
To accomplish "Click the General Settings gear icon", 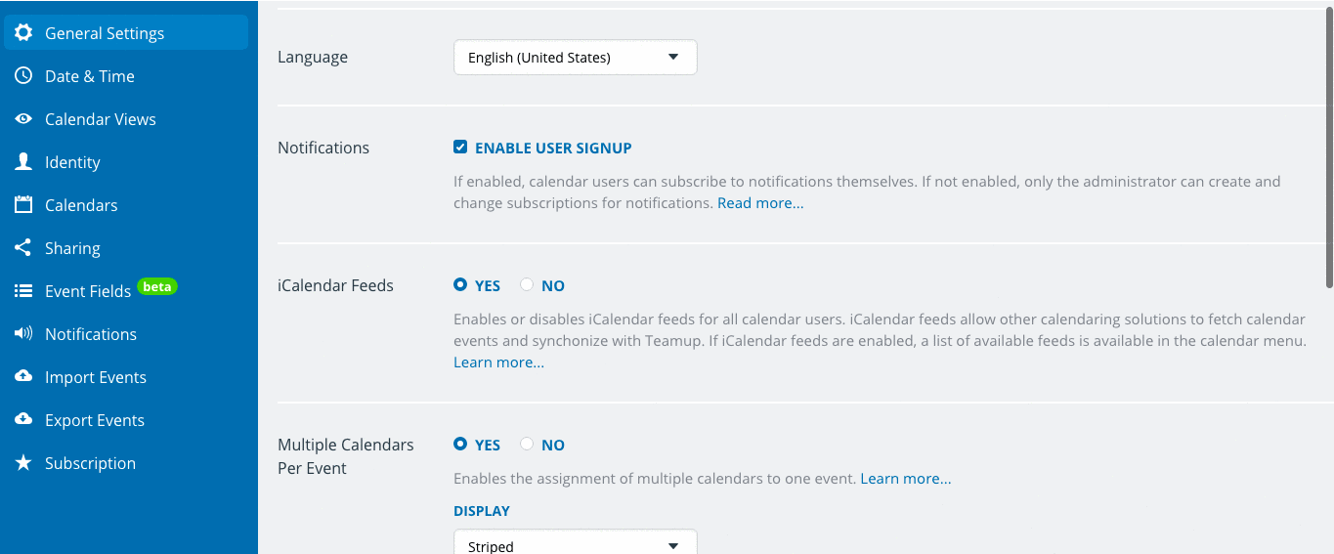I will pyautogui.click(x=23, y=32).
